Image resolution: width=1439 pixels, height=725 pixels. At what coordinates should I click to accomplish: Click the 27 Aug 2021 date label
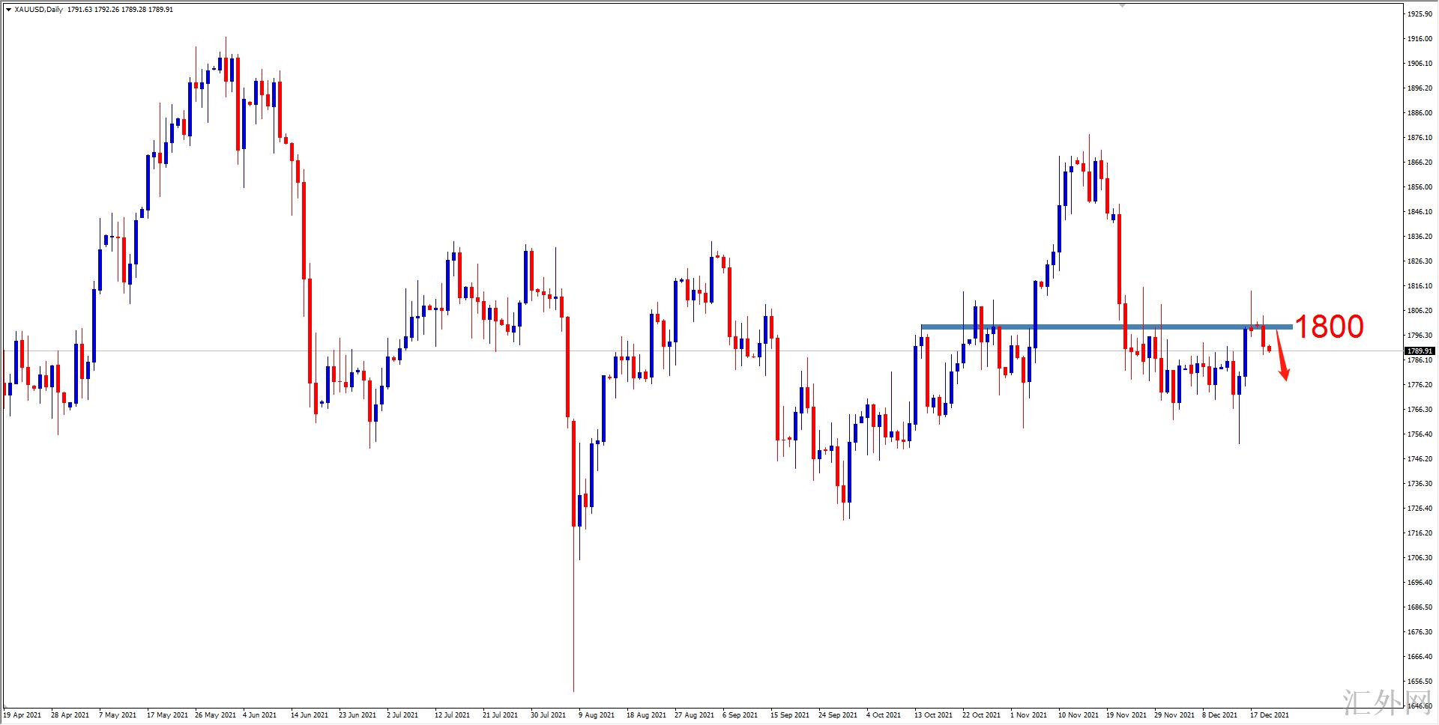tap(694, 715)
